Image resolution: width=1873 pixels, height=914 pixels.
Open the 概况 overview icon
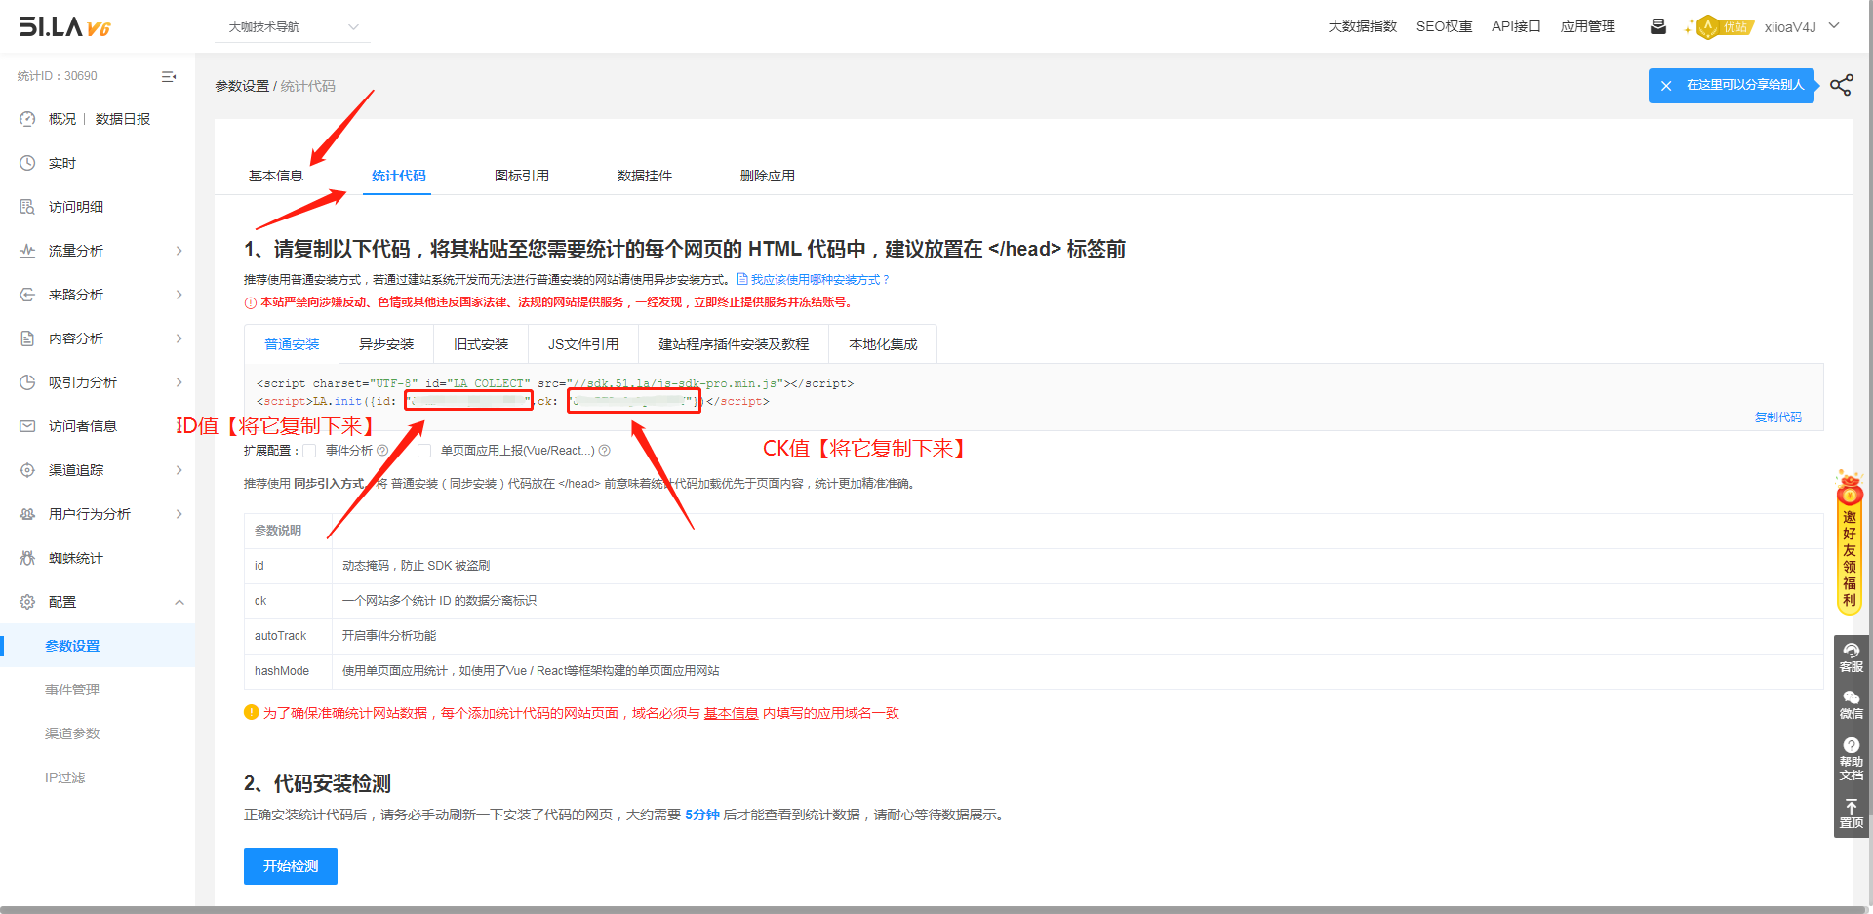27,119
